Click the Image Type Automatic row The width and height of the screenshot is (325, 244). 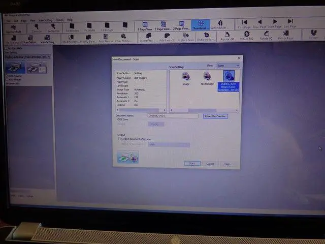(141, 89)
